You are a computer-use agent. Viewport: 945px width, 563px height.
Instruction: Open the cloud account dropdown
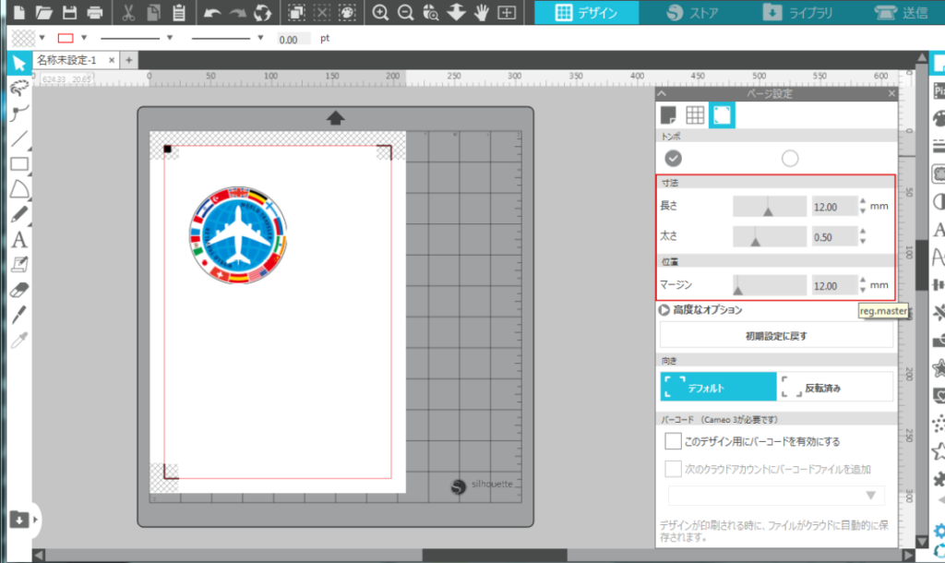tap(776, 496)
